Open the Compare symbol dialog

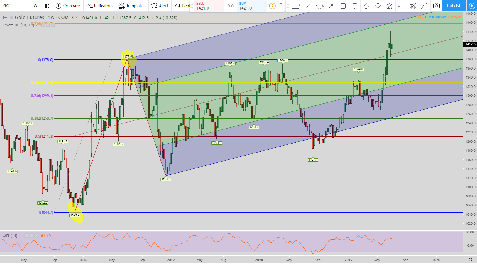tap(68, 6)
